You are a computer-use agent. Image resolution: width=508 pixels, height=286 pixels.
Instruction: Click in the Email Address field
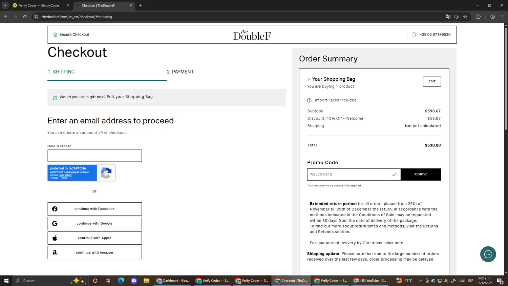[94, 156]
